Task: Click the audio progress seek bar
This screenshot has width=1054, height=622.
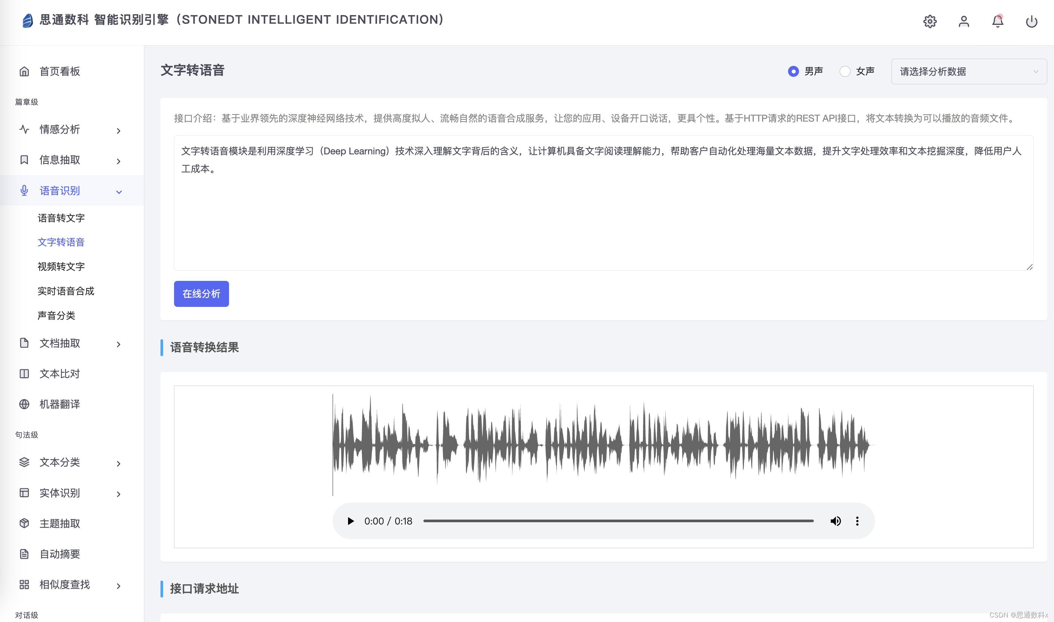Action: 618,521
